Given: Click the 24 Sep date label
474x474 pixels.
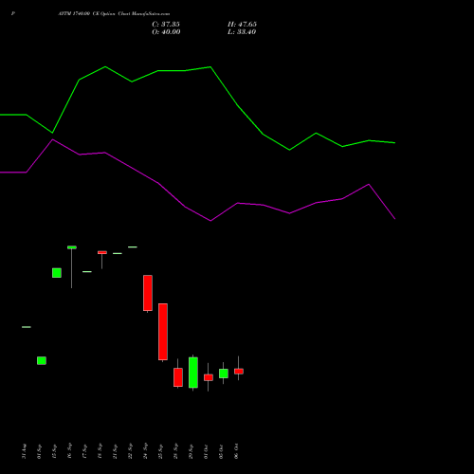Looking at the screenshot, I should (146, 451).
